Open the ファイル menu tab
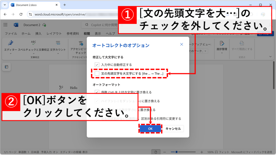Viewport: 276px width, 155px height. 11,34
